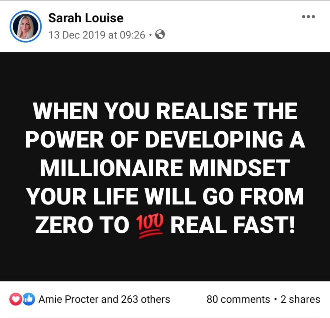
Task: Open the Sarah Louise profile name link
Action: coord(86,18)
